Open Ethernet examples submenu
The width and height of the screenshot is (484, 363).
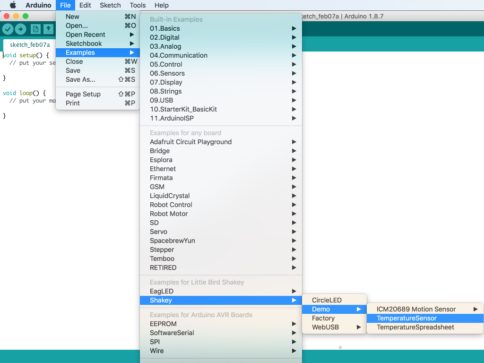(221, 169)
